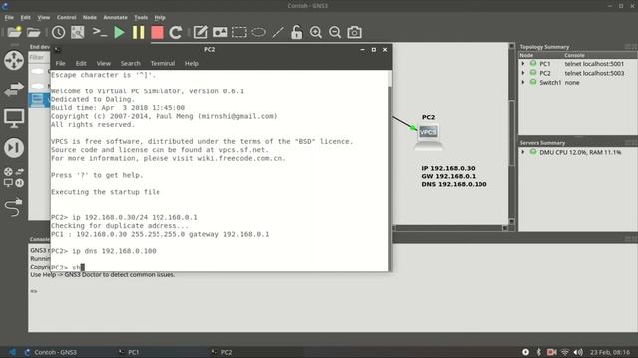Open the Search menu in PC2 terminal
638x358 pixels.
(131, 63)
